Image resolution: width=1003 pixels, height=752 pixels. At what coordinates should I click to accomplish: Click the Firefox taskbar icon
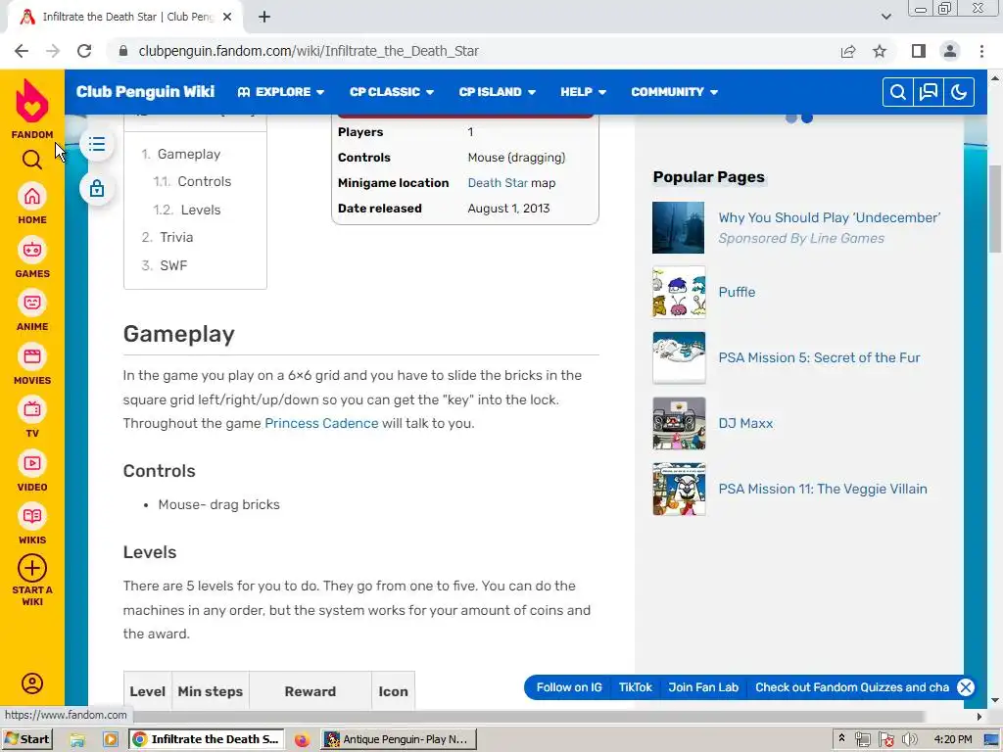[x=302, y=740]
